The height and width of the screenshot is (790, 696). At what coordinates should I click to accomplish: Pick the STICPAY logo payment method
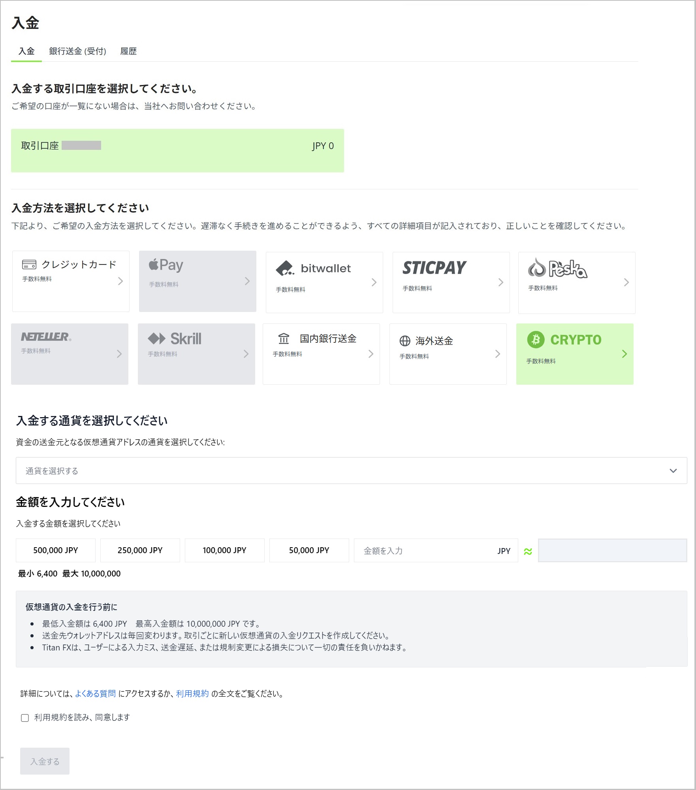434,268
